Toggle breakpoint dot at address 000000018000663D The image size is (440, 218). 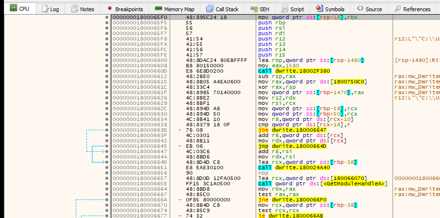click(x=107, y=130)
